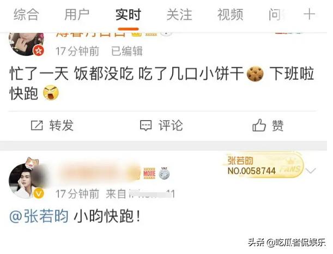333x254 pixels.
Task: Click the plus icon to add channels
Action: 309,15
